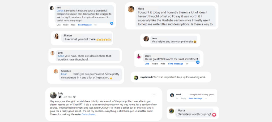Send Message to Kelli
Screen dimensions: 272x122
pos(84,25)
